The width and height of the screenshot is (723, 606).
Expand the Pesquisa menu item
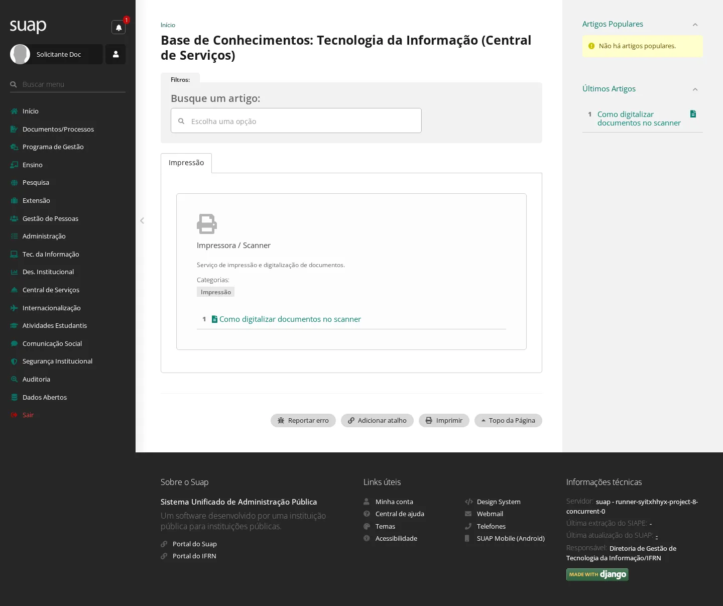tap(68, 182)
